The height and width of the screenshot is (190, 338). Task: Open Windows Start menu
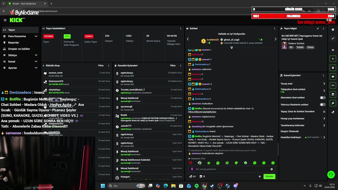tap(103, 186)
